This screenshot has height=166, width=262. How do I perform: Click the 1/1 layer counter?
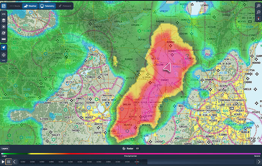coord(137,149)
